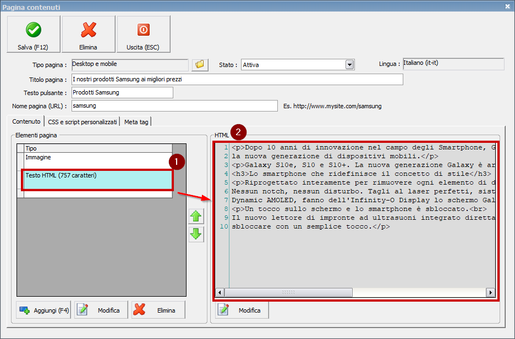Open CSS e script personalizzati tab
The image size is (515, 339).
pos(83,122)
